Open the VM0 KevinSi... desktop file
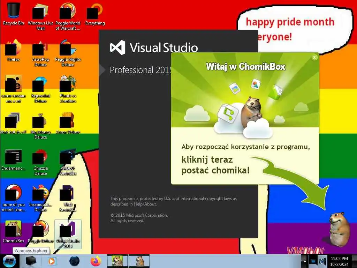 68,198
